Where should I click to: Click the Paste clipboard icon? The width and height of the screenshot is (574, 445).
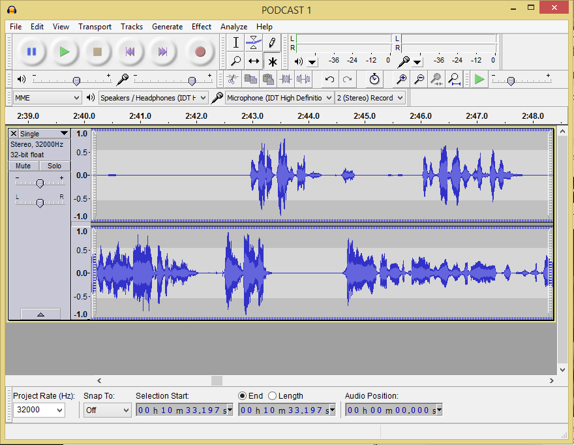coord(268,79)
